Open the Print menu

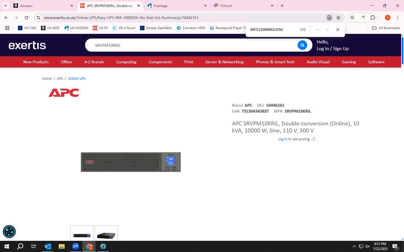coord(189,62)
